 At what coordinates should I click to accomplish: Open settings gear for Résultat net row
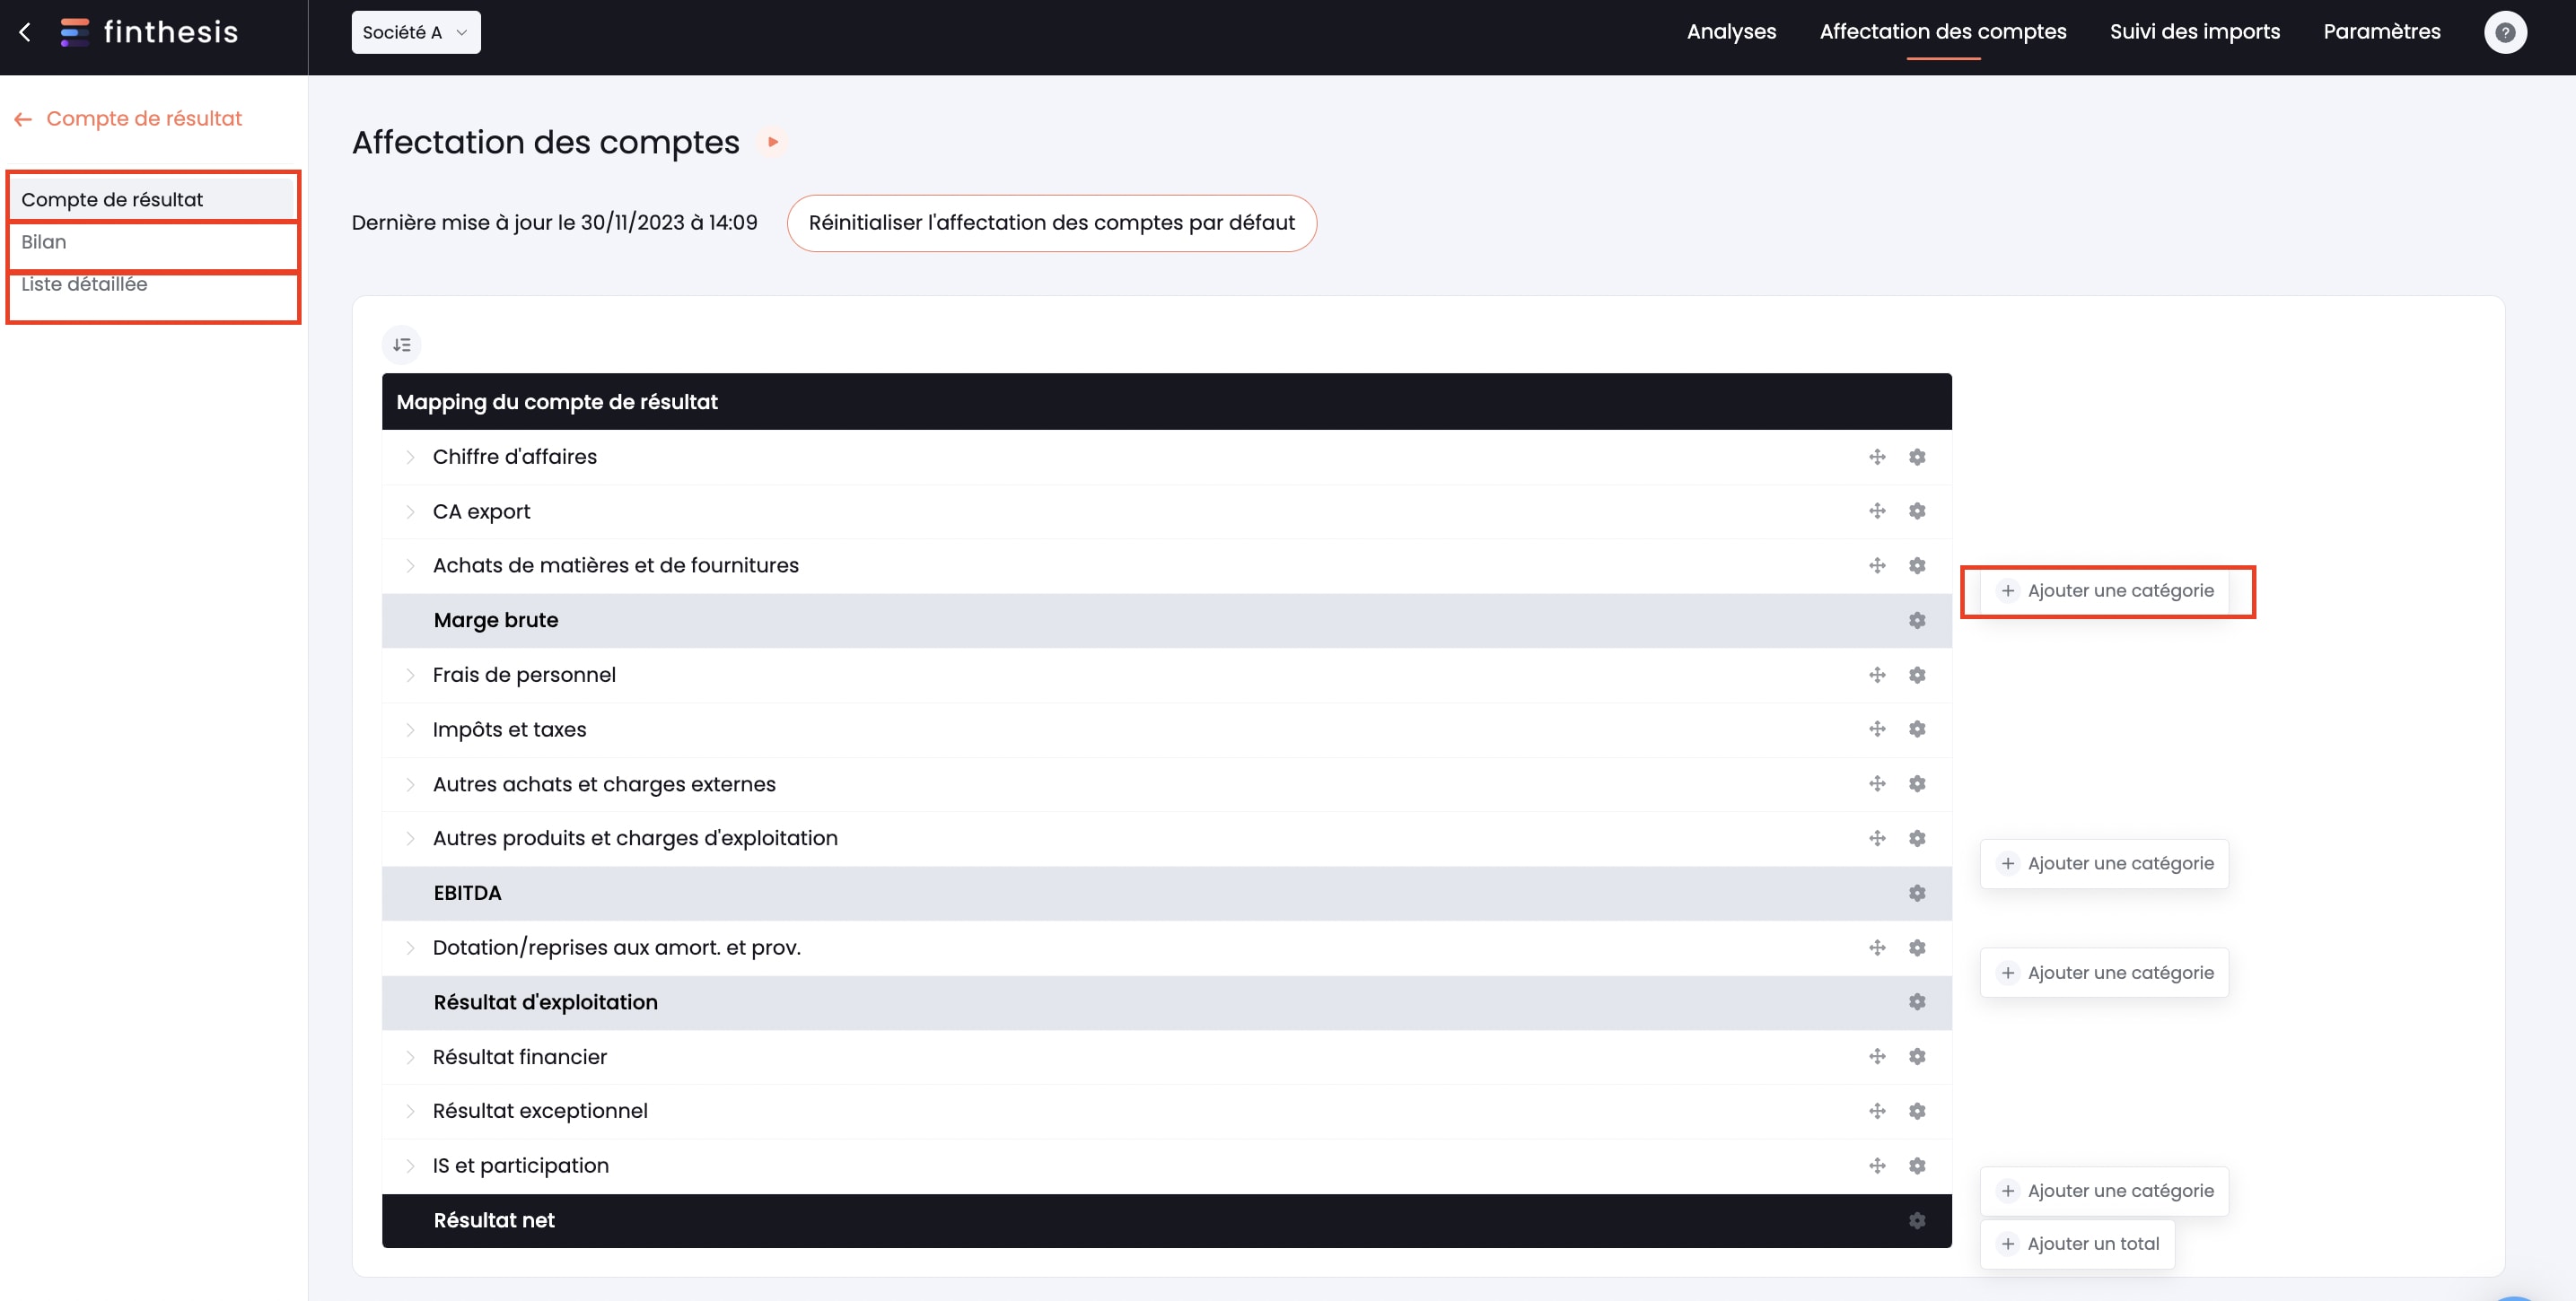pyautogui.click(x=1917, y=1220)
